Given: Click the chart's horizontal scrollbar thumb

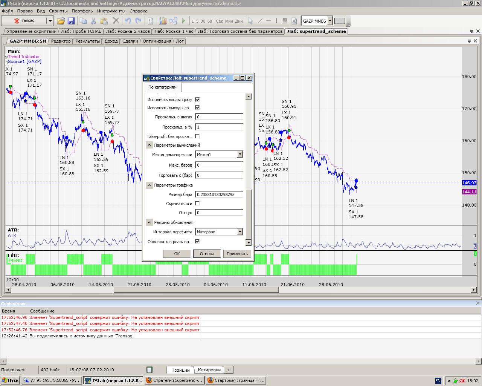Looking at the screenshot, I should 196,290.
